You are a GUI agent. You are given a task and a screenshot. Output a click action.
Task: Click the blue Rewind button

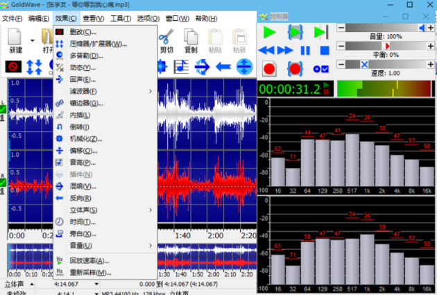pyautogui.click(x=266, y=50)
